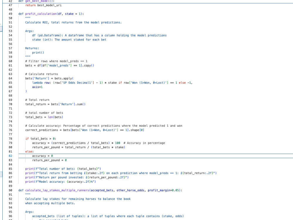
Task: Click comment '# Filter rows where model_preds == 1'
Action: 56,61
